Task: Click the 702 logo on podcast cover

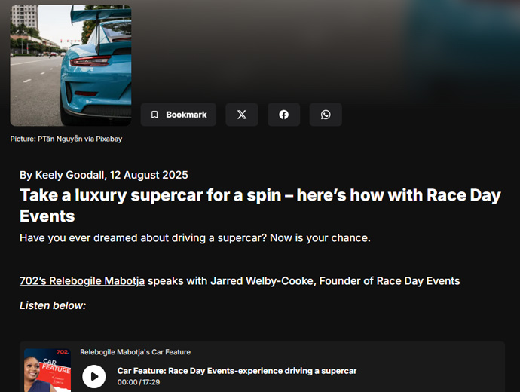Action: (63, 352)
